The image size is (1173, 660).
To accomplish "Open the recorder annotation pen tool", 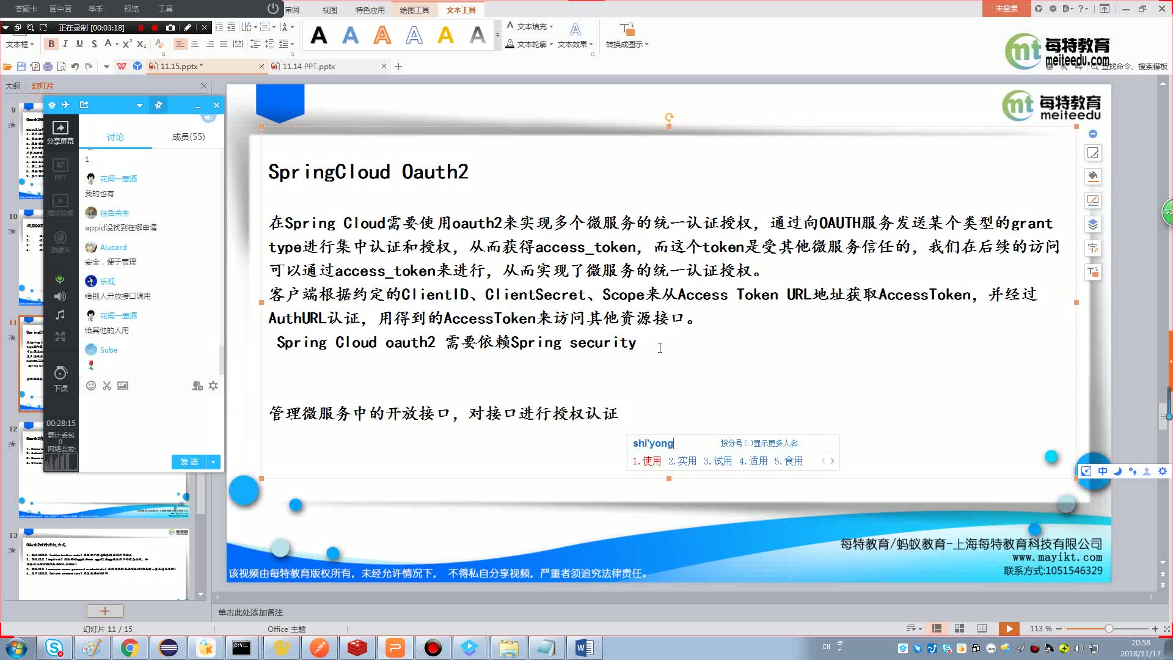I will pos(188,28).
